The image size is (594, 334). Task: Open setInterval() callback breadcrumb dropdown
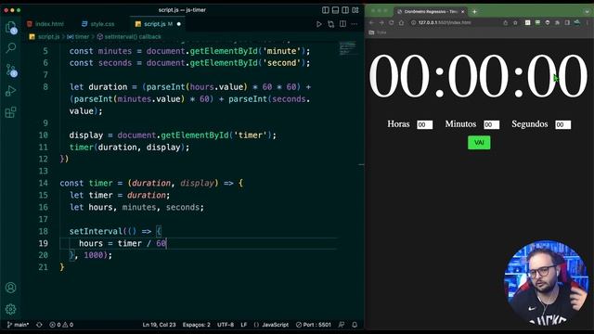[x=133, y=37]
